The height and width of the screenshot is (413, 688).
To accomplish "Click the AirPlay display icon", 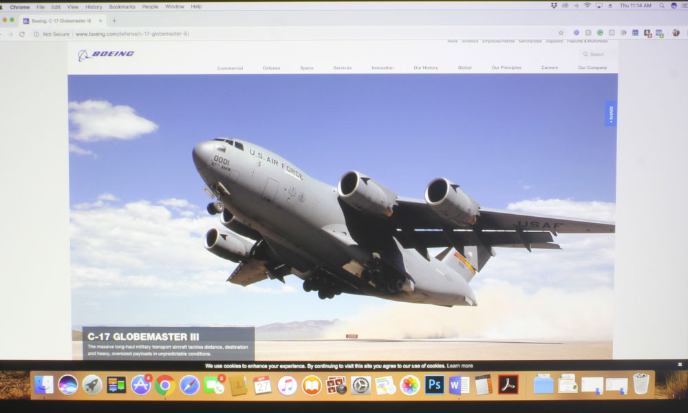I will (x=599, y=6).
